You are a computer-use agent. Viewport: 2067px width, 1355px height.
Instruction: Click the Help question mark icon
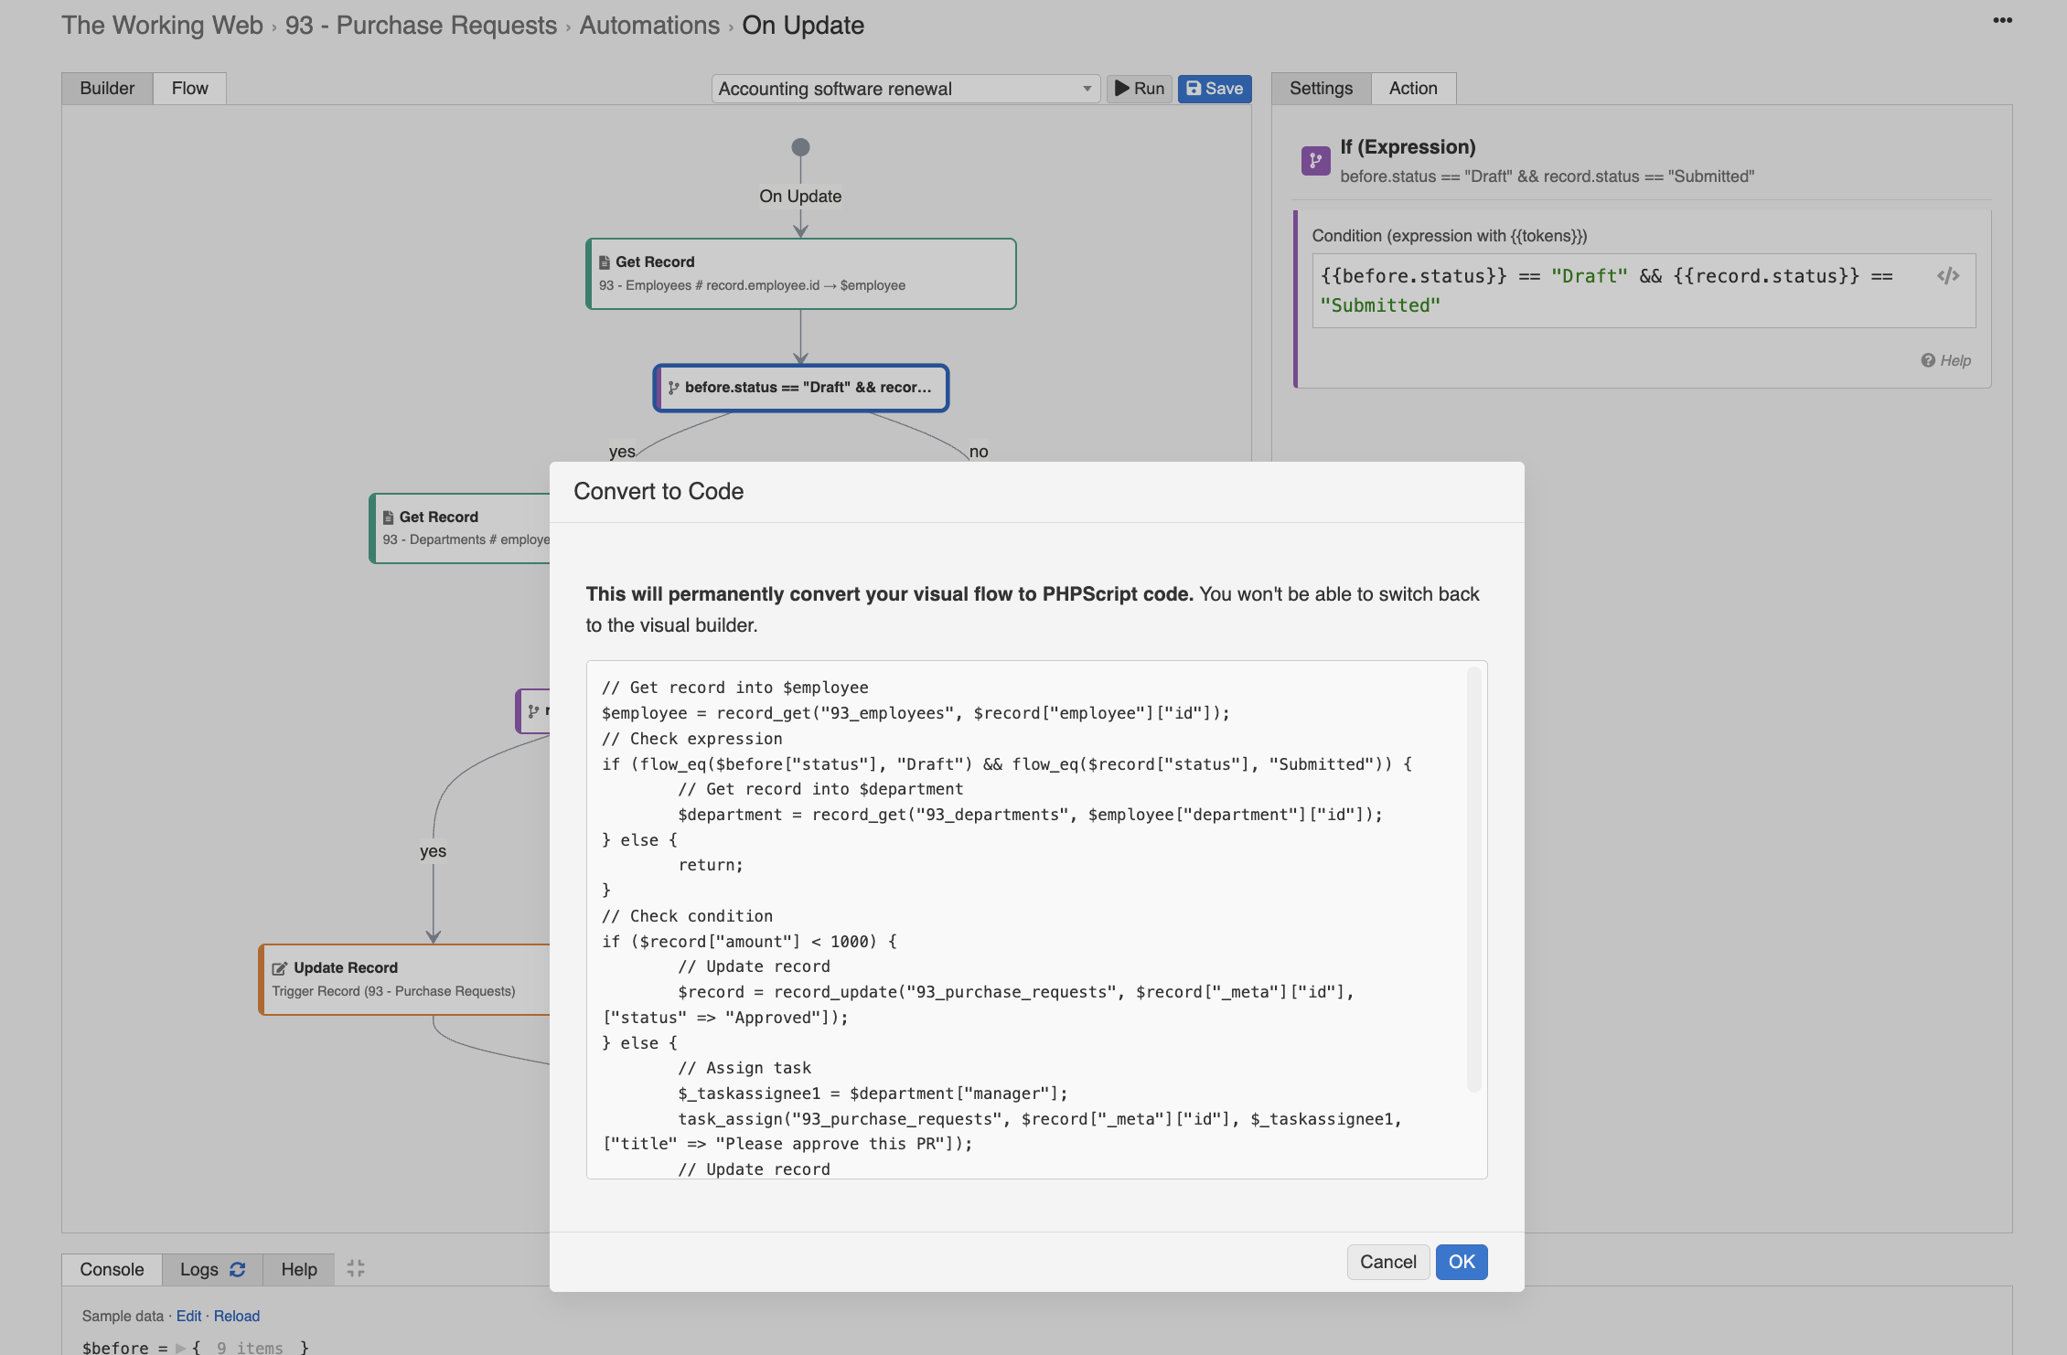pos(1927,360)
